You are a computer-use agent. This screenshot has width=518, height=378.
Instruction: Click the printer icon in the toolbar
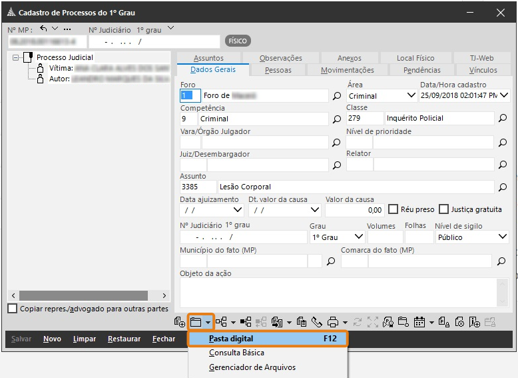click(x=333, y=322)
